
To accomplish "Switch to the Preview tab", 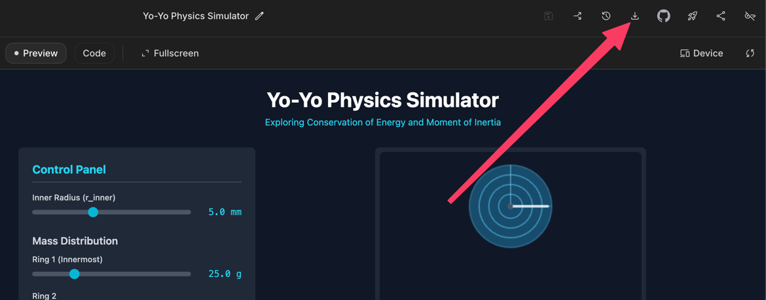I will click(x=36, y=53).
